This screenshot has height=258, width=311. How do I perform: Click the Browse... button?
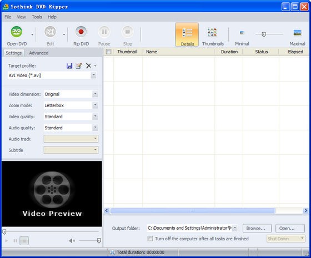pyautogui.click(x=257, y=229)
